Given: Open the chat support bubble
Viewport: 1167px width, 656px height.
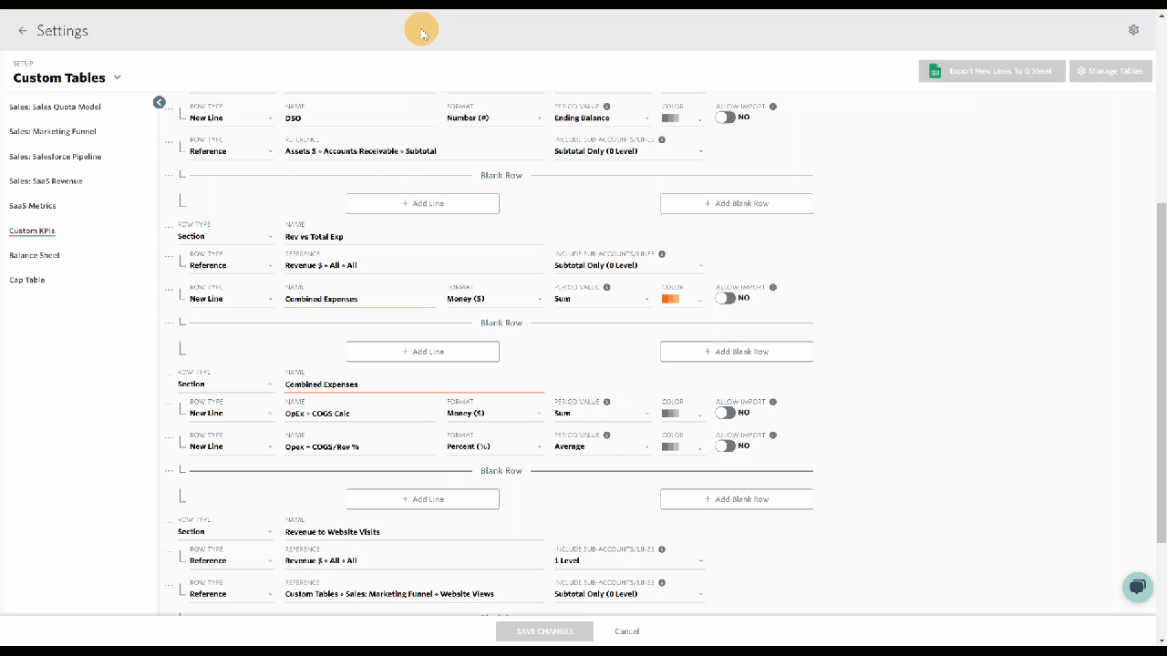Looking at the screenshot, I should [x=1137, y=587].
